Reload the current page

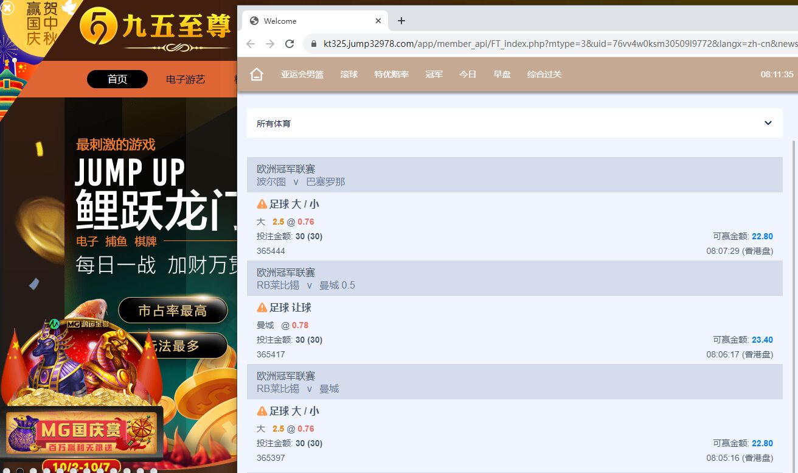point(290,44)
